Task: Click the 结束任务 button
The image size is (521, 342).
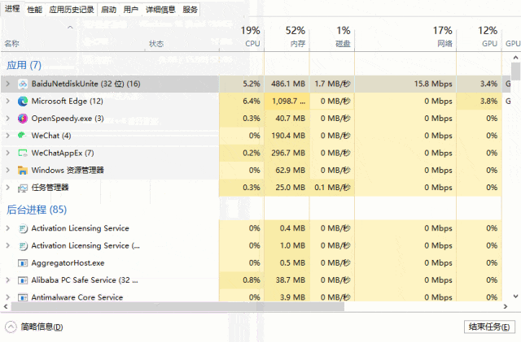Action: [x=489, y=327]
